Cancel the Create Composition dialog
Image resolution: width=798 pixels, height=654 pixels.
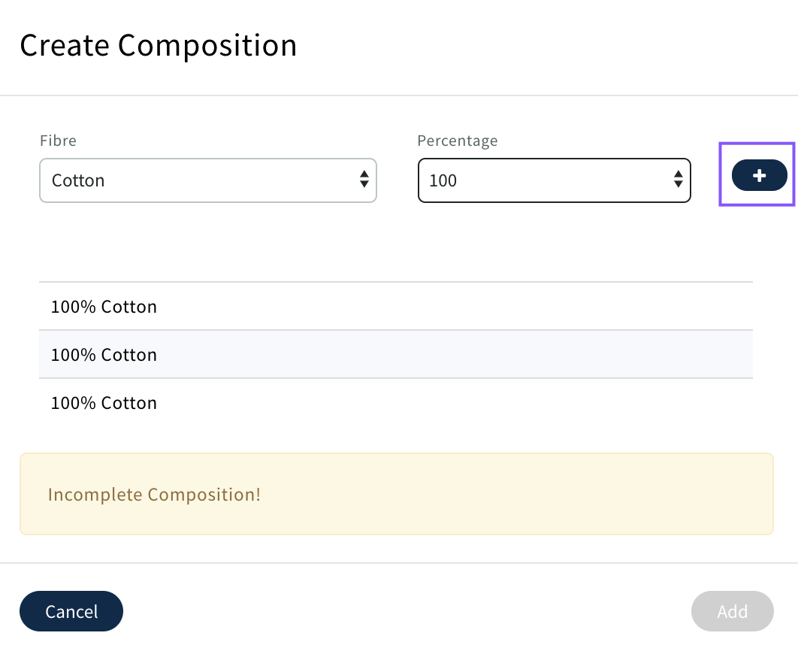(71, 611)
